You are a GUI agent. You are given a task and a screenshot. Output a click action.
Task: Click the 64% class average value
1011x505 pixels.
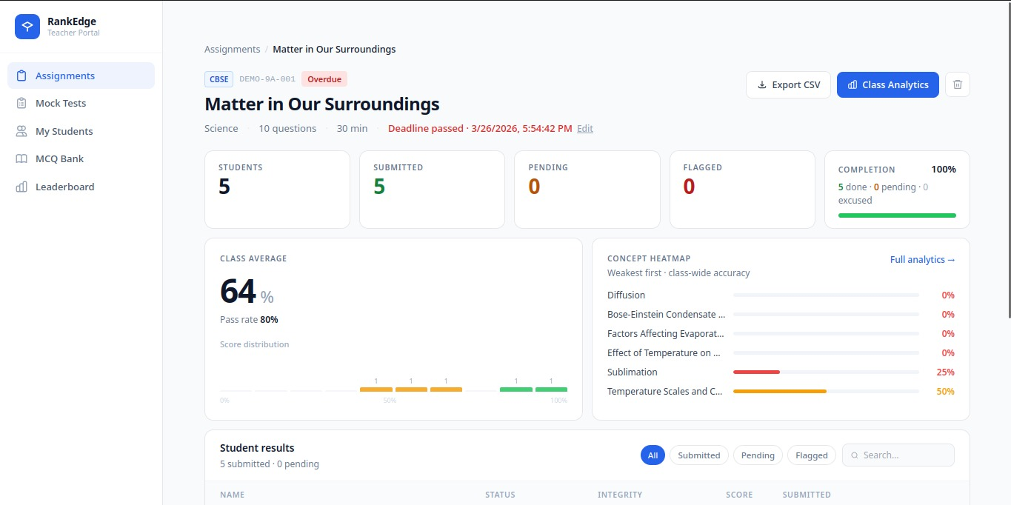[x=247, y=292]
